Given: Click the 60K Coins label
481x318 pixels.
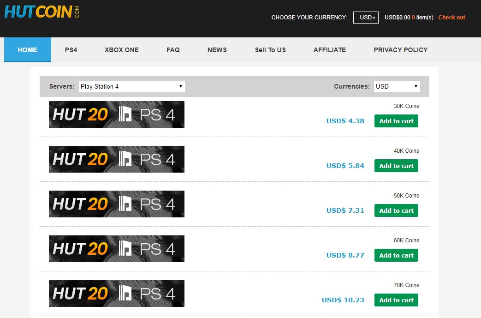Looking at the screenshot, I should [406, 240].
